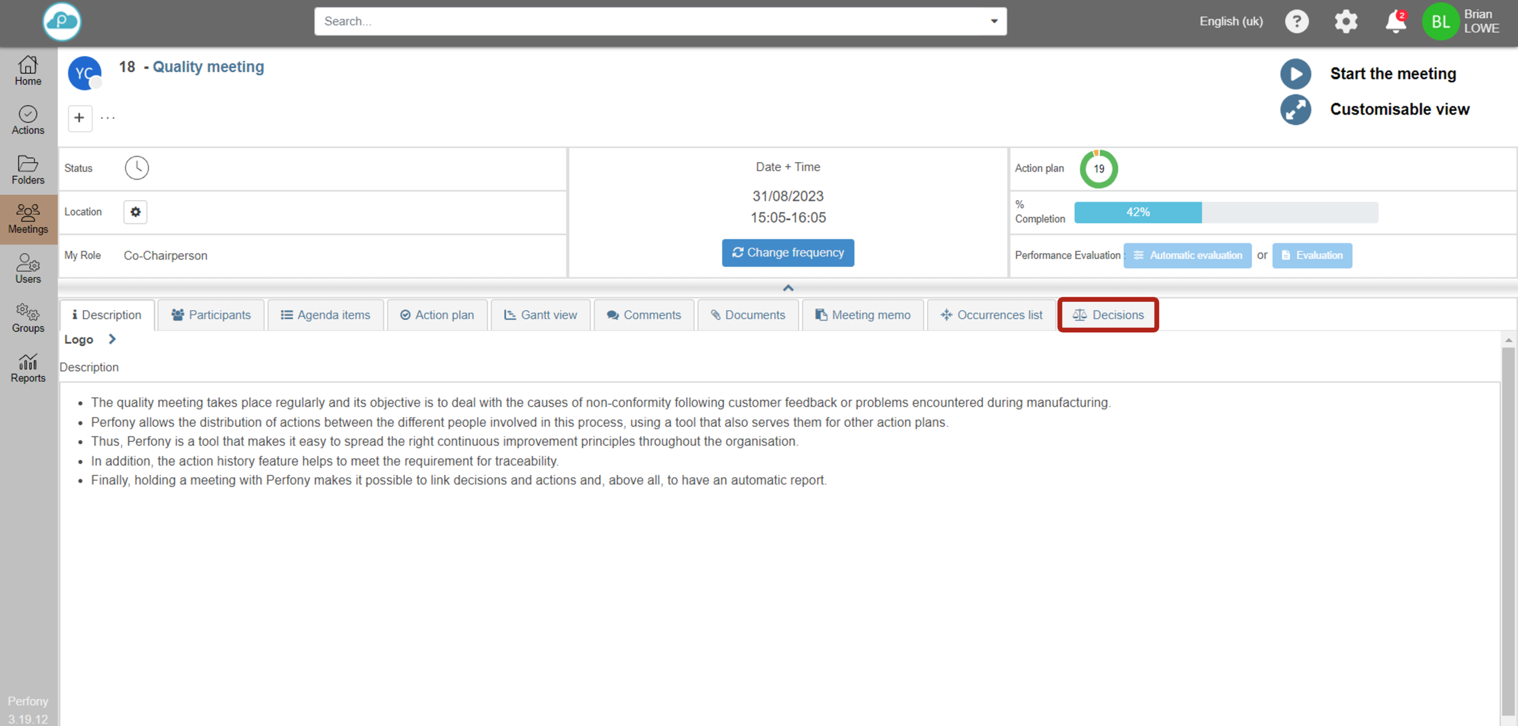Open the search bar dropdown arrow

tap(994, 21)
